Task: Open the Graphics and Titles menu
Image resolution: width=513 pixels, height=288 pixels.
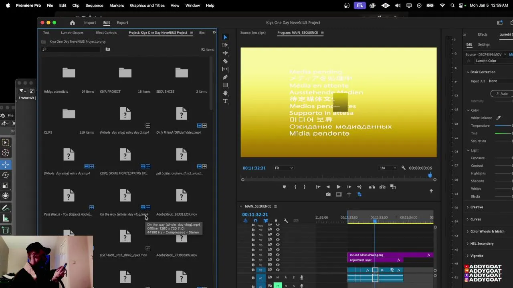Action: pos(147,6)
